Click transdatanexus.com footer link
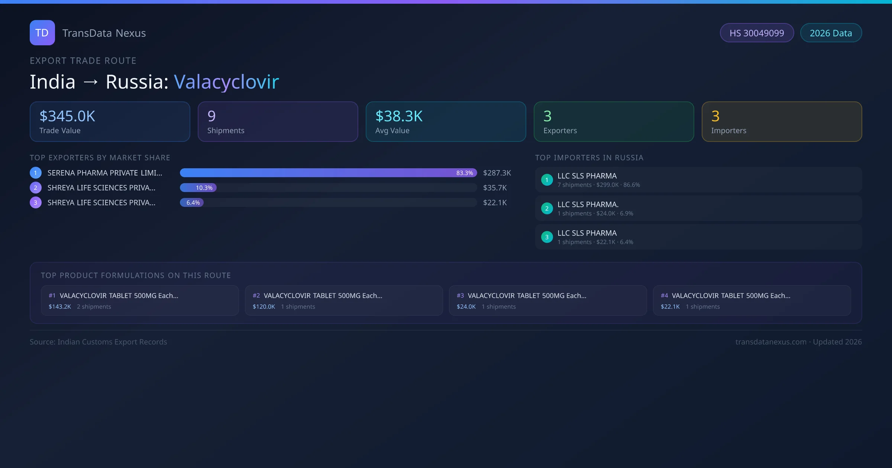The width and height of the screenshot is (892, 468). [770, 342]
